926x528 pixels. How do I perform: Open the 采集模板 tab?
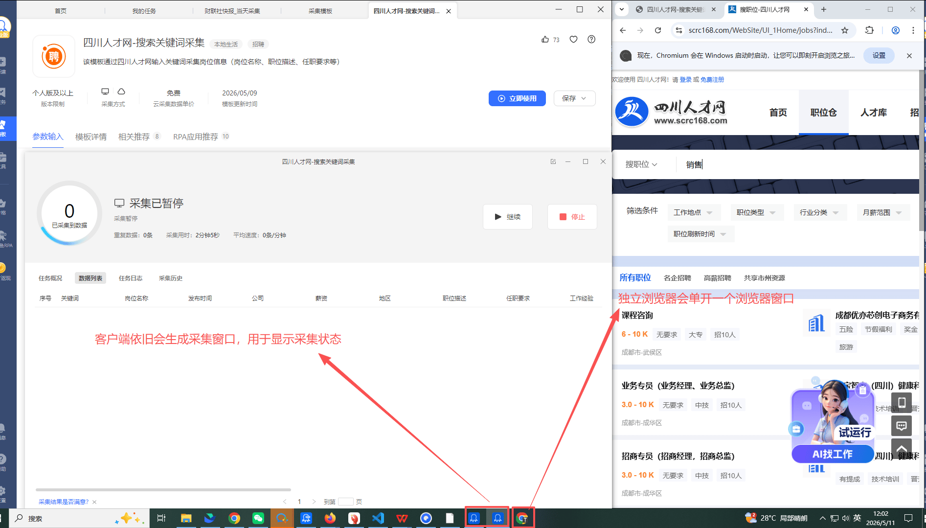[x=320, y=11]
